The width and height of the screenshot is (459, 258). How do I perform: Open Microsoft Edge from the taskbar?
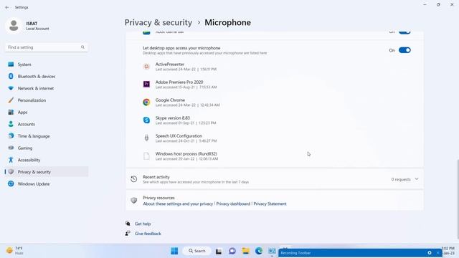(259, 251)
